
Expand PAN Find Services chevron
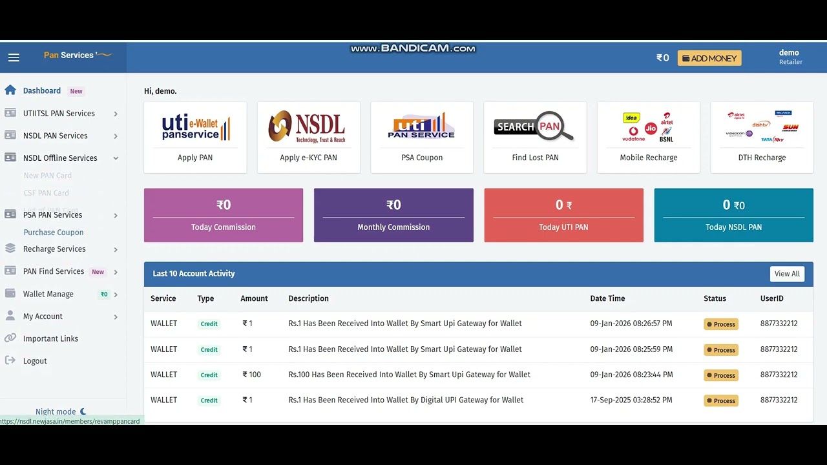116,272
